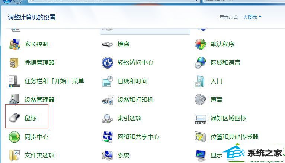
Task: Click the 凭据管理器 text link
Action: pos(39,63)
